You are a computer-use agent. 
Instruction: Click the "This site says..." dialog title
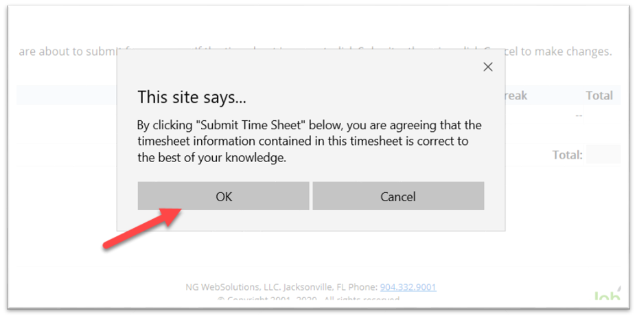(192, 98)
